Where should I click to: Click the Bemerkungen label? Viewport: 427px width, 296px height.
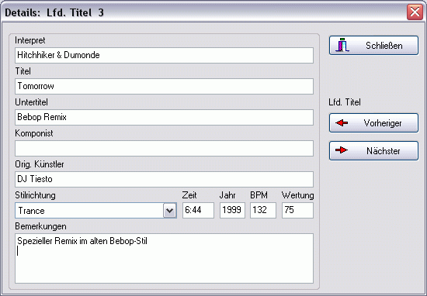[40, 226]
